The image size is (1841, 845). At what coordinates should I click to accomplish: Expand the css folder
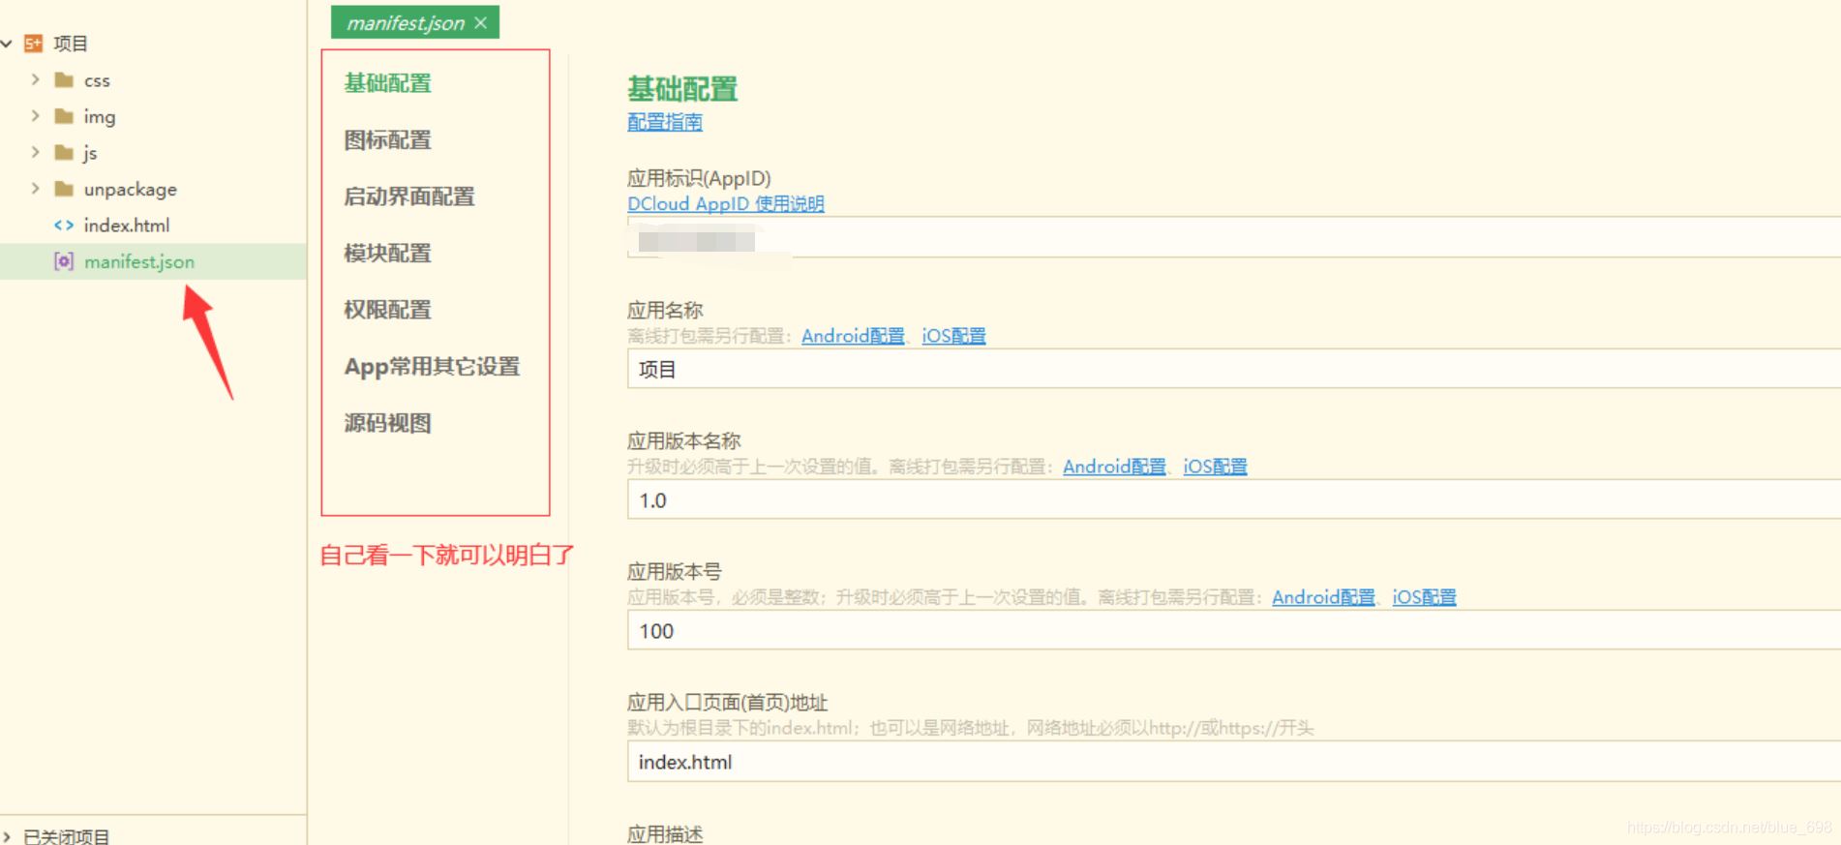pyautogui.click(x=35, y=80)
